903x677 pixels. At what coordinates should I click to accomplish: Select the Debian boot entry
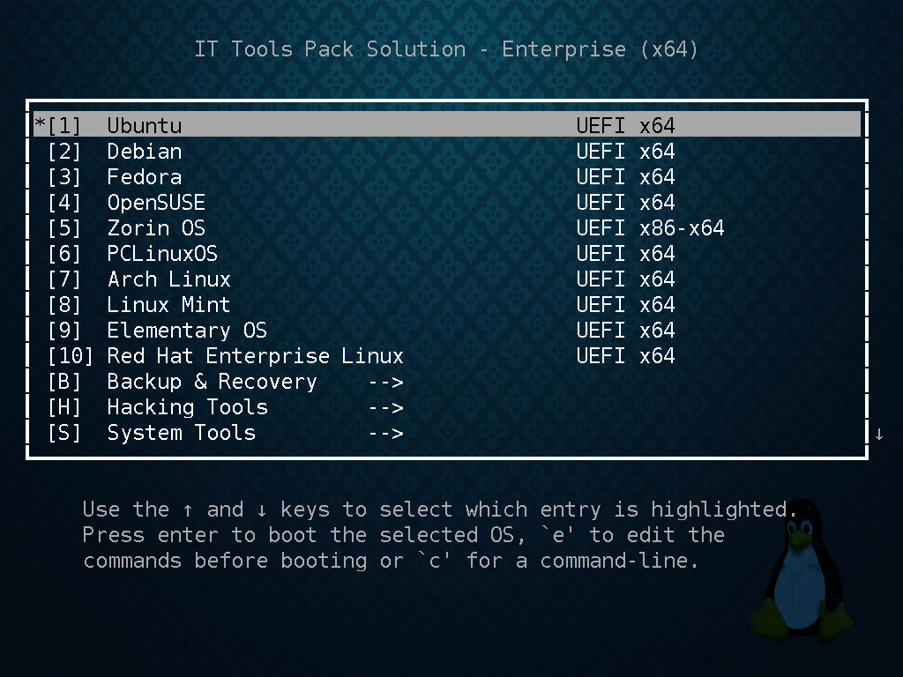447,151
